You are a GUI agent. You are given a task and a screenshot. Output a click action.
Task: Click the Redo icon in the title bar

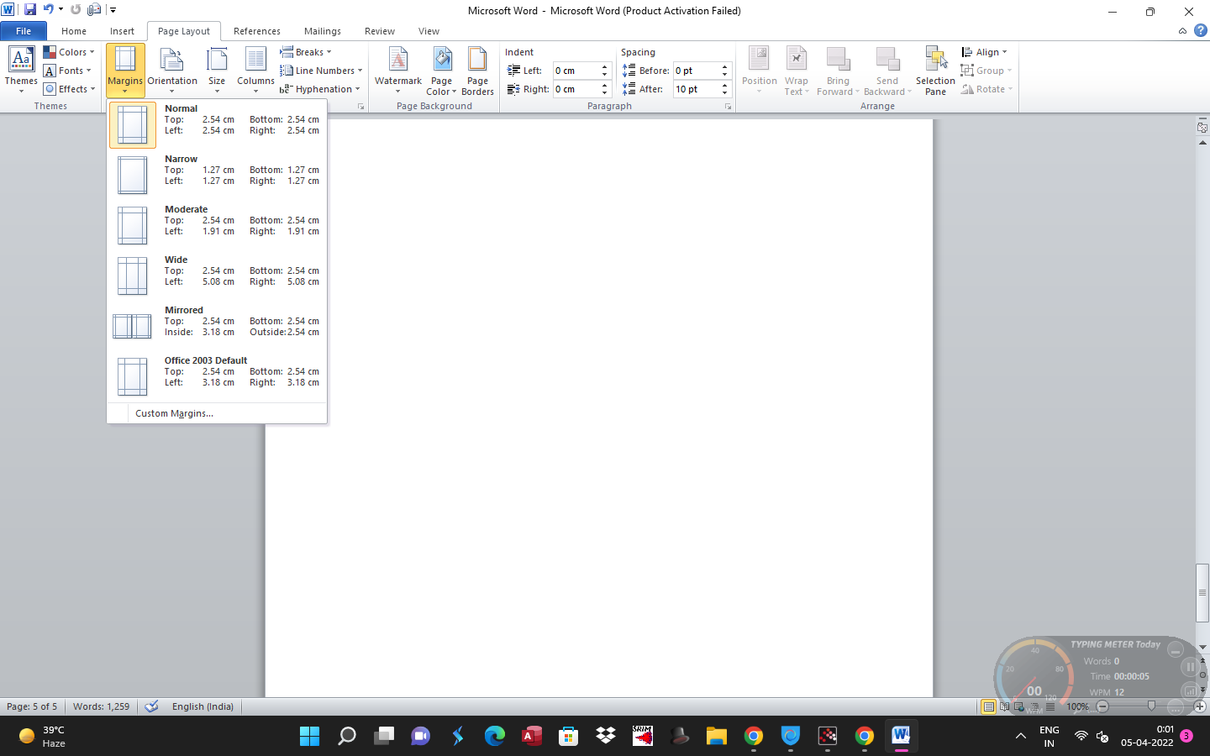[x=76, y=10]
